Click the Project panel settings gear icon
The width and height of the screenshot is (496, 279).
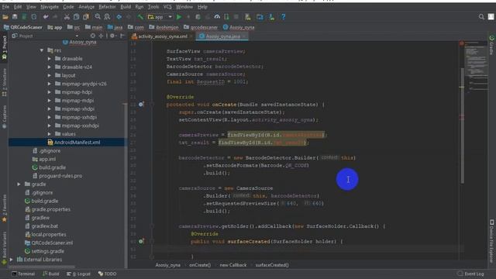point(112,36)
